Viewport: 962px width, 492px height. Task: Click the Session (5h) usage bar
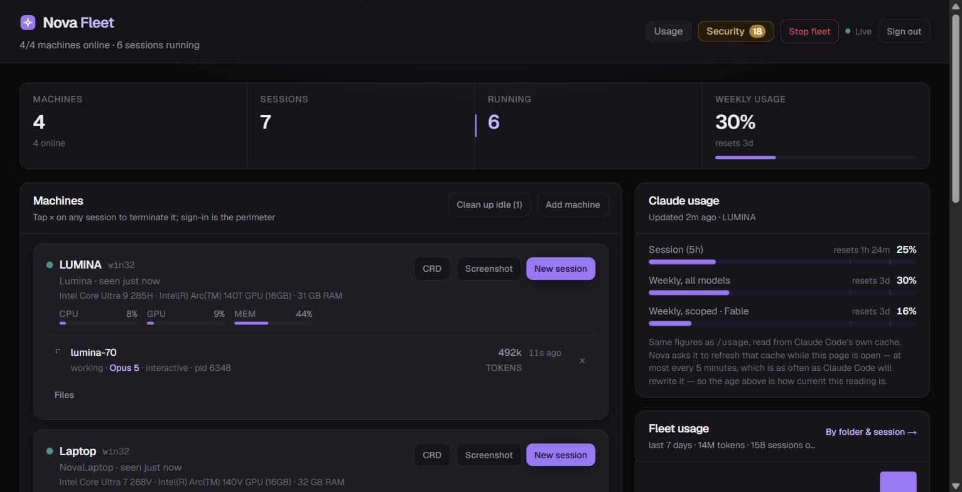(782, 262)
